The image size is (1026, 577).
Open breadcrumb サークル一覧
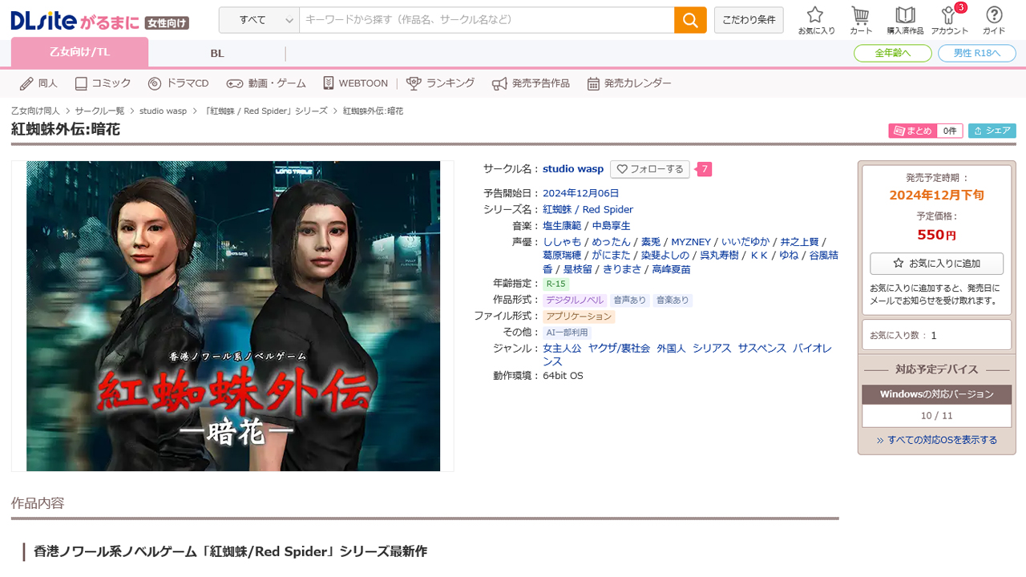[x=99, y=111]
